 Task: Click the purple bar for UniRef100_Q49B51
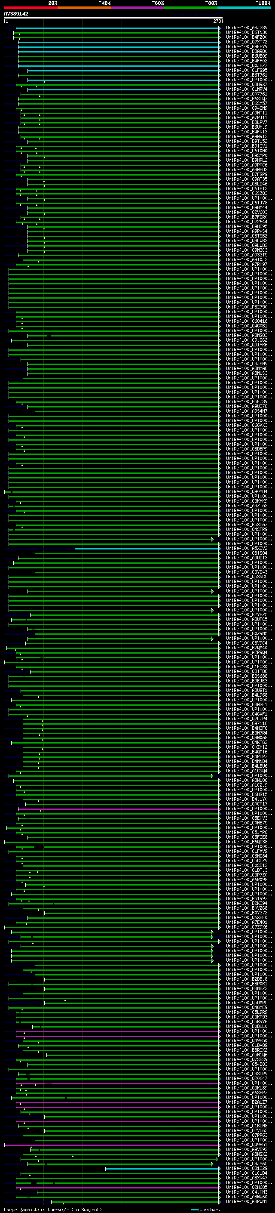click(112, 1145)
